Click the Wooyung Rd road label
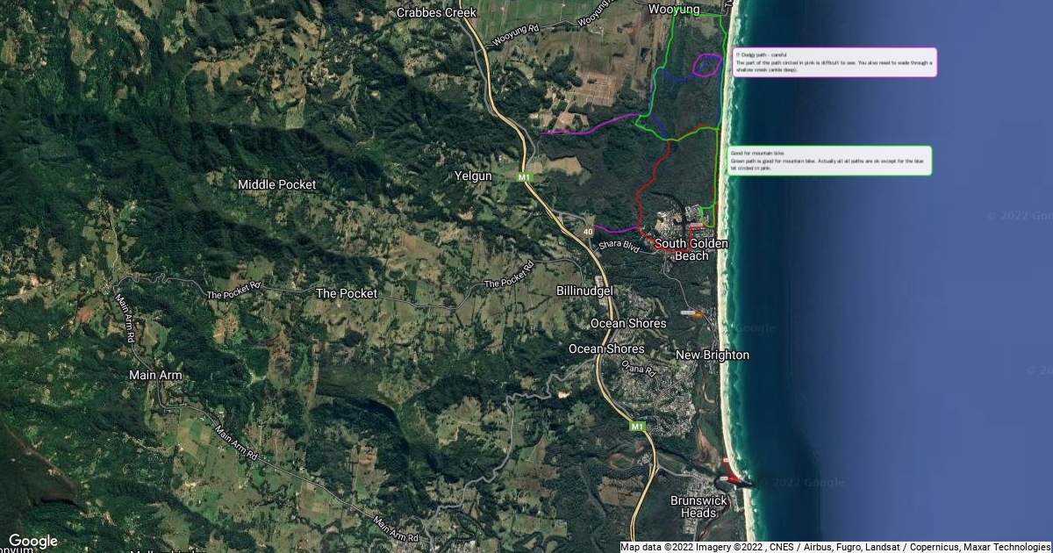 (x=514, y=34)
